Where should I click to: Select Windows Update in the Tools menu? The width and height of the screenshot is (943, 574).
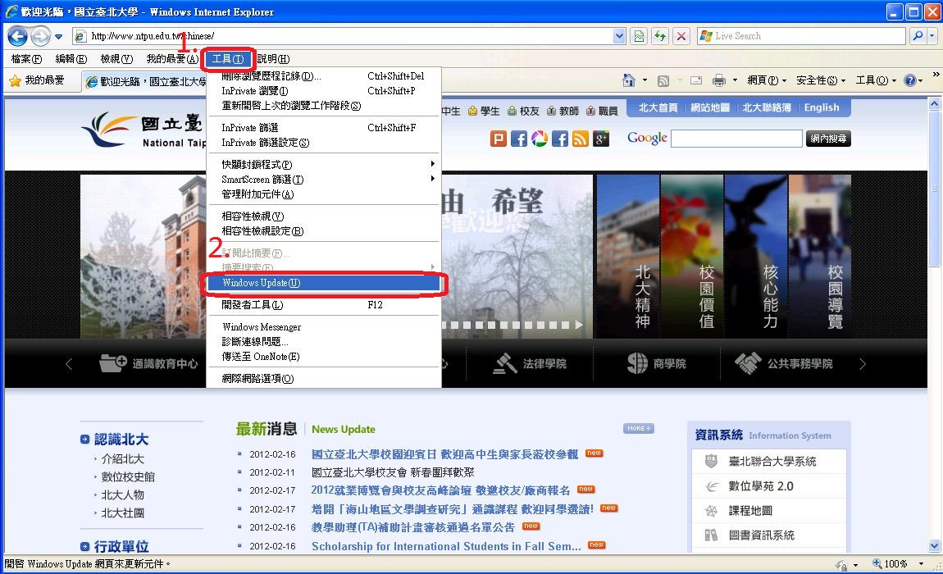(324, 283)
